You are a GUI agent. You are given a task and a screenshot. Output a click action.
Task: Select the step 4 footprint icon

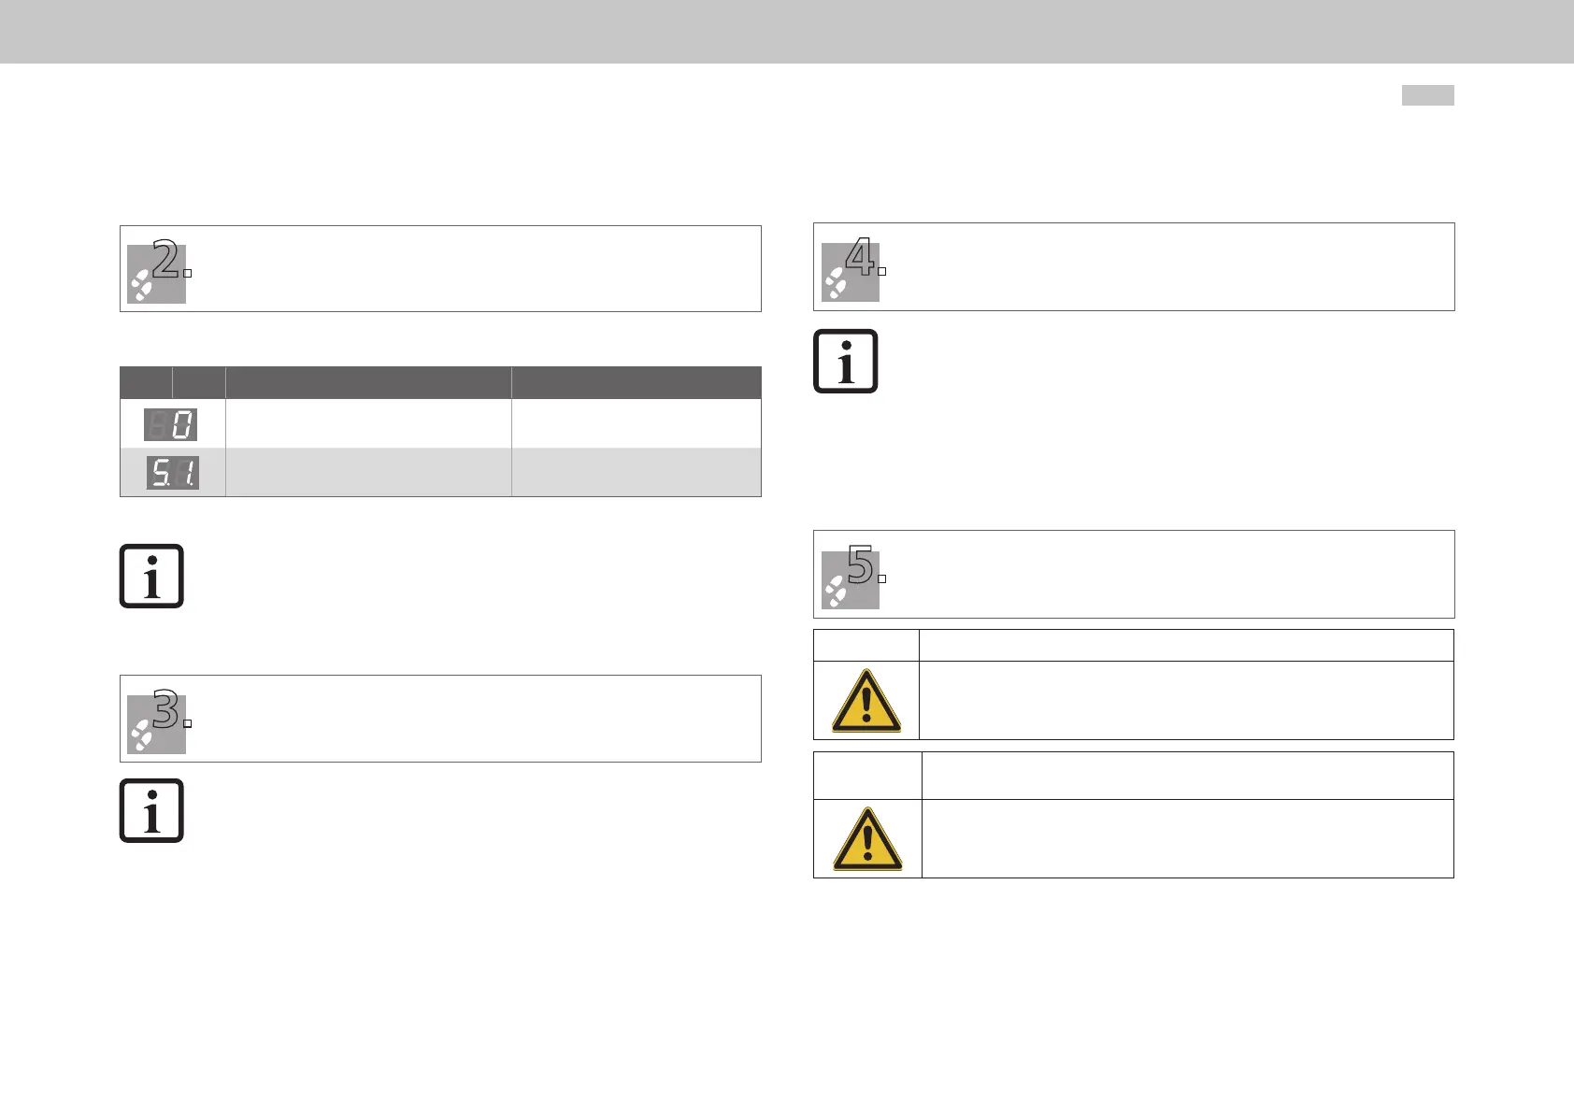[851, 272]
